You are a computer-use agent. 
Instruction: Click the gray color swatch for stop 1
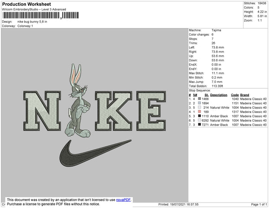pyautogui.click(x=200, y=99)
